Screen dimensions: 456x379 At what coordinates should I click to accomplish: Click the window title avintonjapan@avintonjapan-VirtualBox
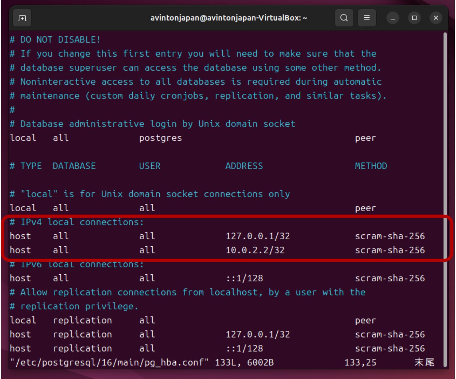(x=229, y=18)
